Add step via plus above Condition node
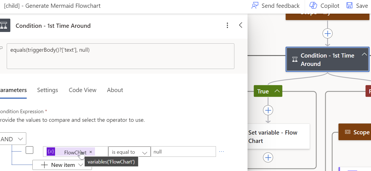The width and height of the screenshot is (371, 171). click(327, 34)
